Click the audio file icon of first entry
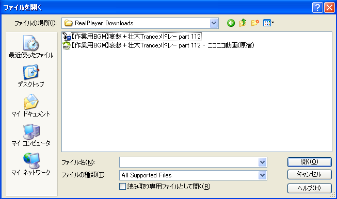Viewport: 337px width, 199px height. (x=67, y=37)
